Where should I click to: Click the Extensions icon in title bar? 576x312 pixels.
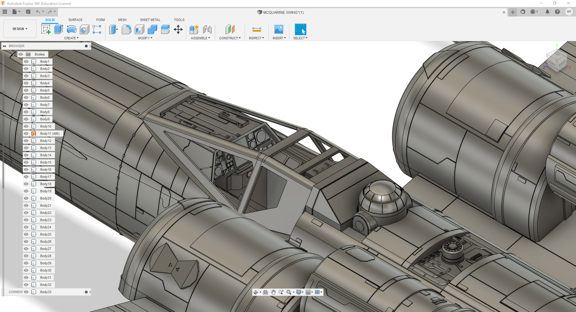pyautogui.click(x=523, y=12)
